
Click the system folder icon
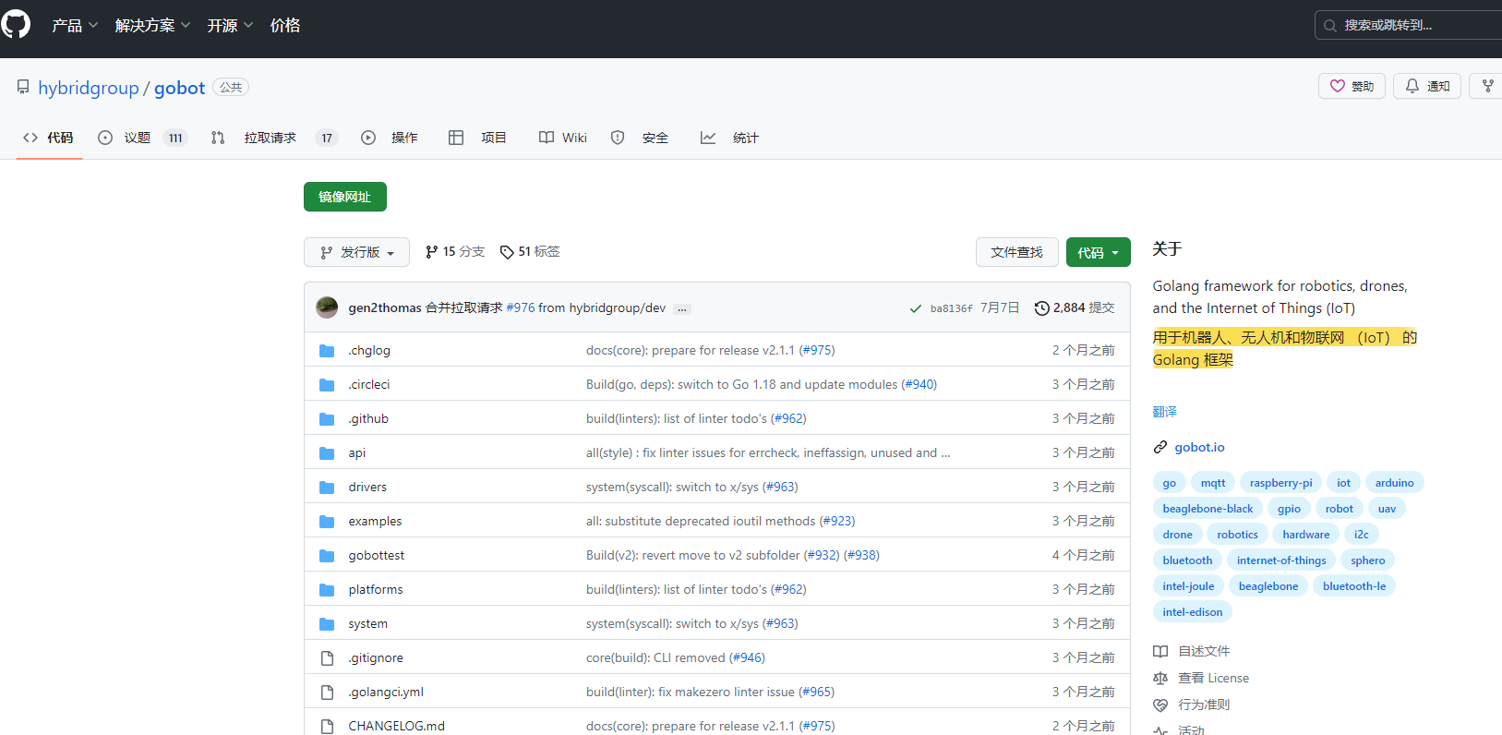[327, 624]
